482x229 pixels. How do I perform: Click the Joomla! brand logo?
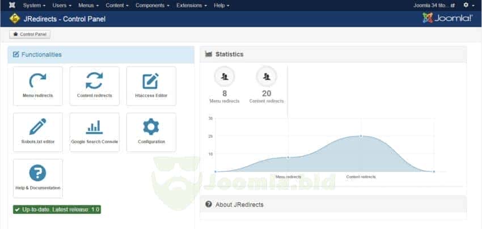pos(447,18)
